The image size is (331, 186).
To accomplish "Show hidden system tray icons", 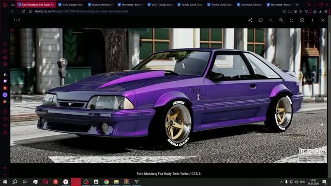I will tap(281, 182).
